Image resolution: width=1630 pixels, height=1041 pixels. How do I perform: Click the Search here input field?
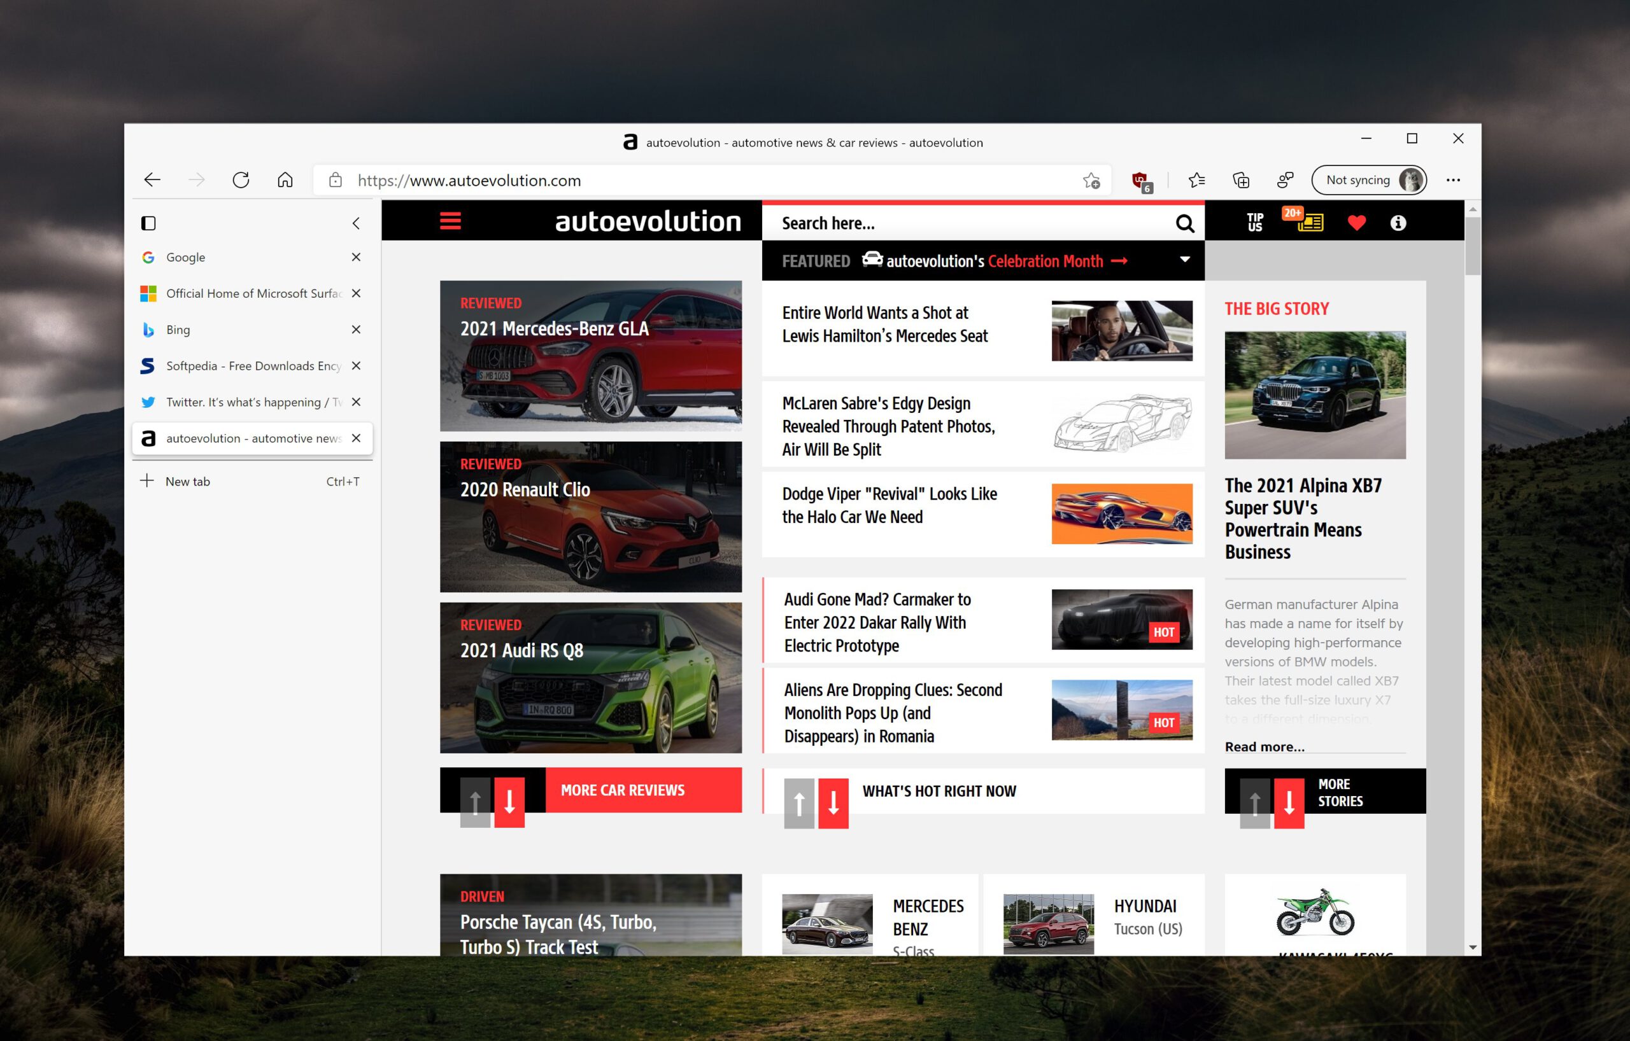(x=947, y=223)
